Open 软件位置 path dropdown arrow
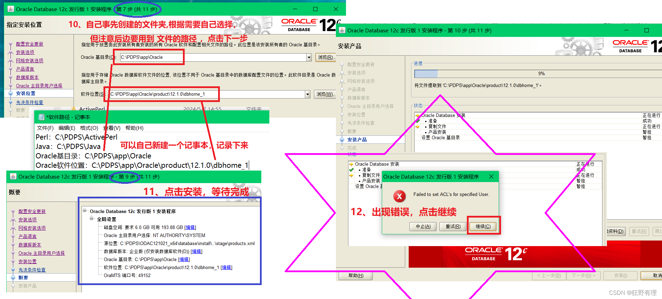The image size is (662, 299). tap(307, 94)
